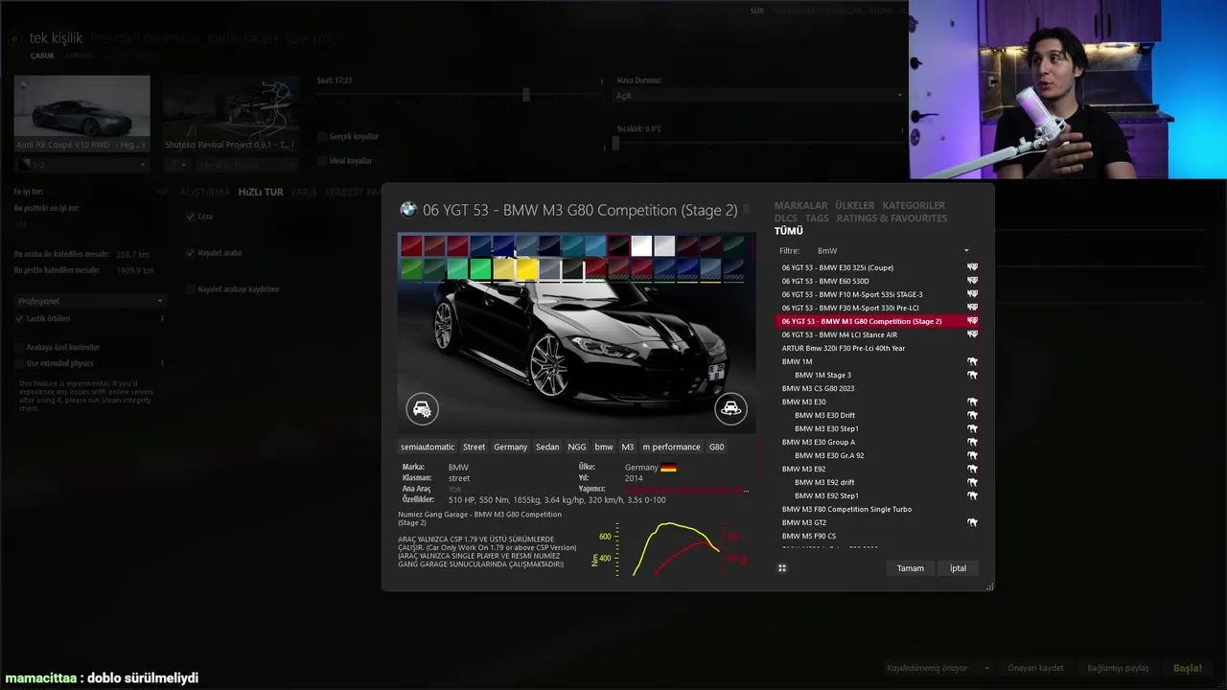This screenshot has width=1227, height=690.
Task: Enable Use extended physics checkbox
Action: [19, 363]
